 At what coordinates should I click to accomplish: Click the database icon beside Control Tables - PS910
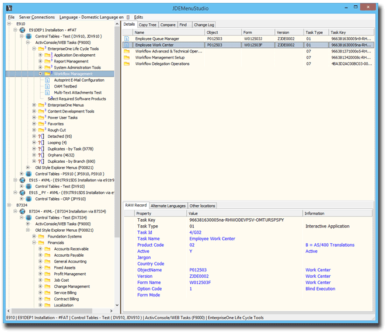tap(29, 174)
